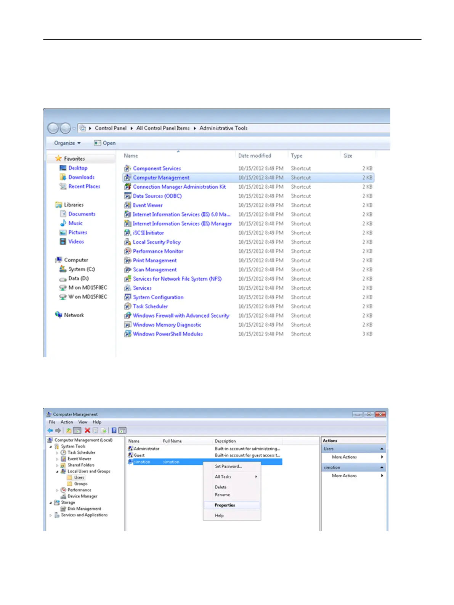Click the Disk Management icon in the tree
Image resolution: width=454 pixels, height=605 pixels.
[x=64, y=509]
